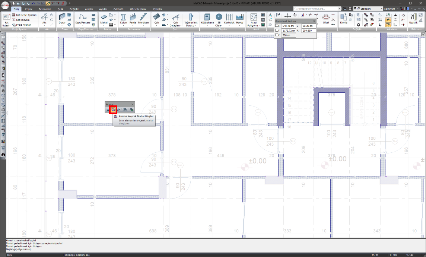Click the command search input field
Screen dimensions: 426x257
tap(317, 8)
